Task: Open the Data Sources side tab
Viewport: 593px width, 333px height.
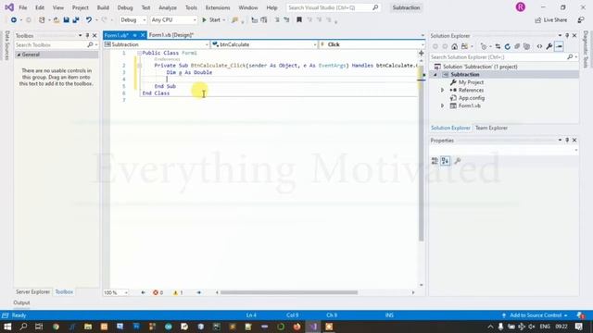Action: [x=6, y=45]
